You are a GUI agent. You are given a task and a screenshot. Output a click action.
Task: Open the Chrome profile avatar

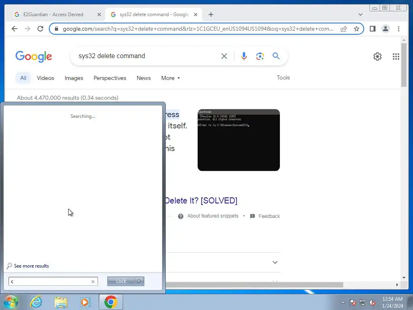tap(385, 29)
